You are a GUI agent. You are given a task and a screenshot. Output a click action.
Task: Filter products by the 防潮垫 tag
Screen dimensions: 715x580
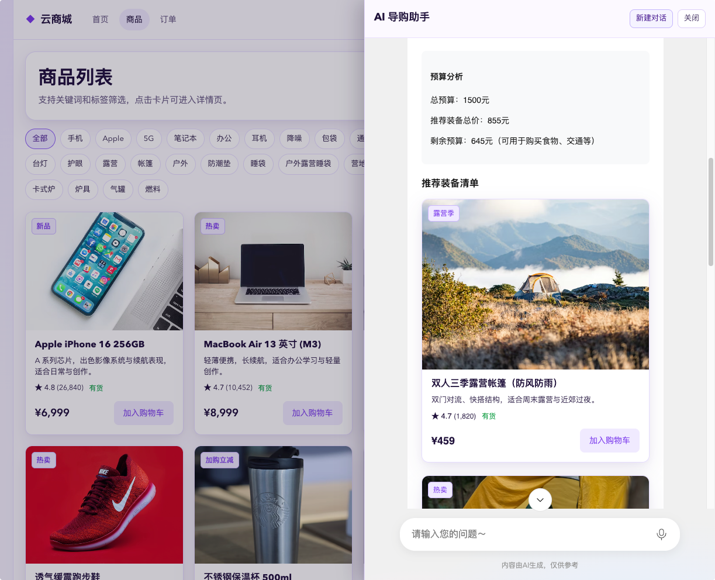220,164
